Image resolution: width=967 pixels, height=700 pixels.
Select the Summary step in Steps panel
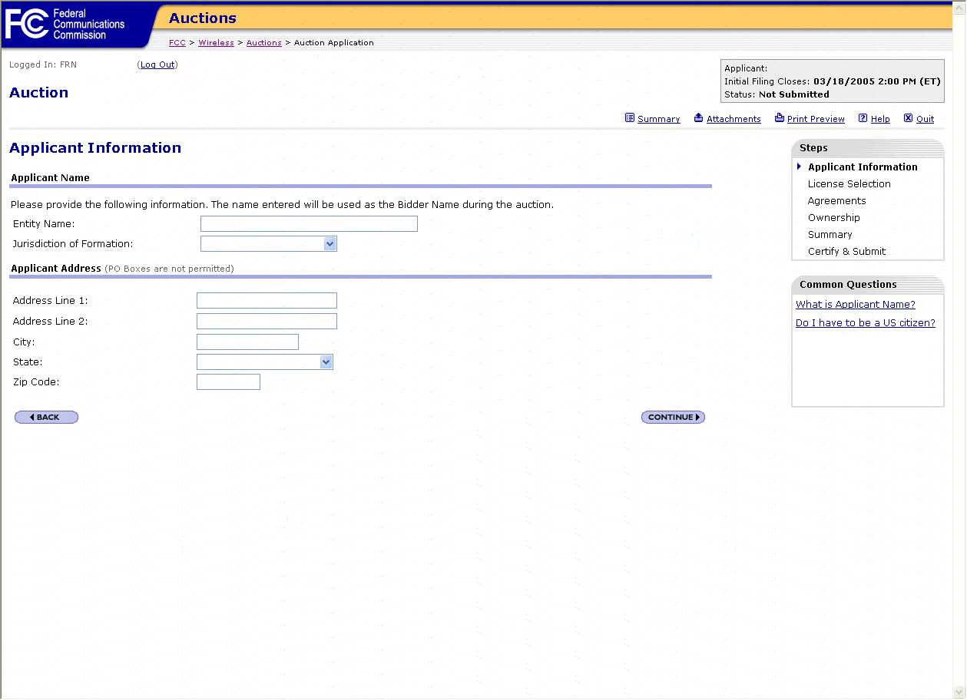(x=830, y=235)
